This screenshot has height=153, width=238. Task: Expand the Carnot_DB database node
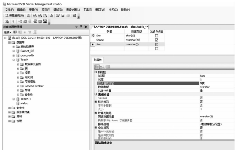point(14,51)
